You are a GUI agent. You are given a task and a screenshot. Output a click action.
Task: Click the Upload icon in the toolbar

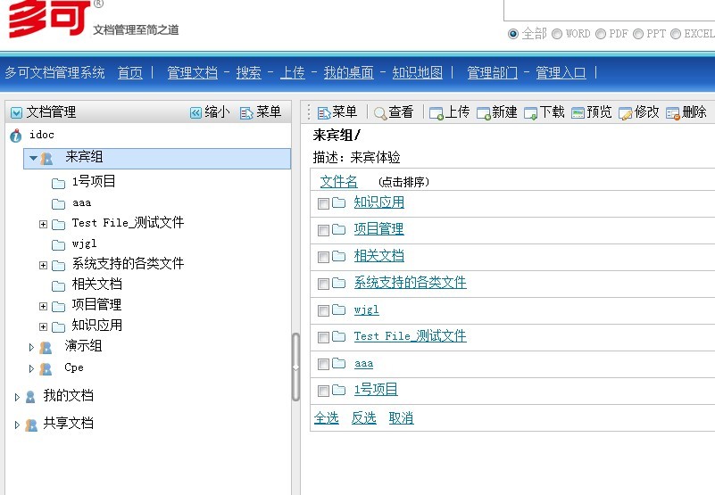coord(436,112)
